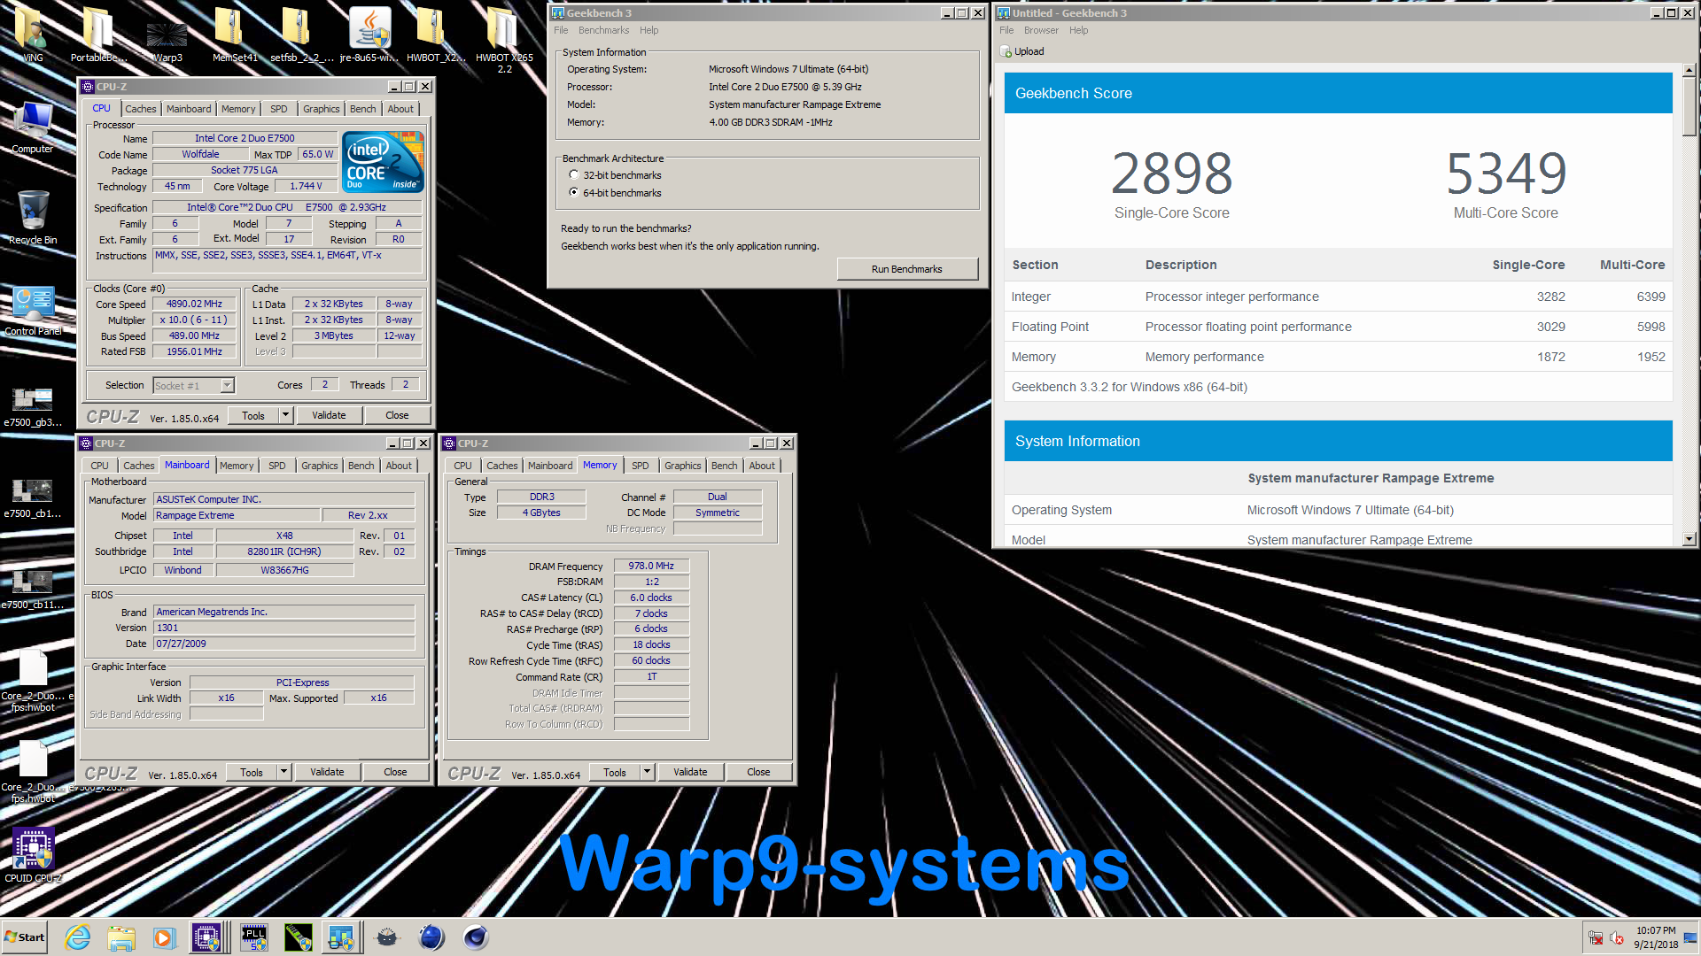Open the setfsb_2_2 zip archive
Screen dimensions: 1701x956
(x=301, y=34)
